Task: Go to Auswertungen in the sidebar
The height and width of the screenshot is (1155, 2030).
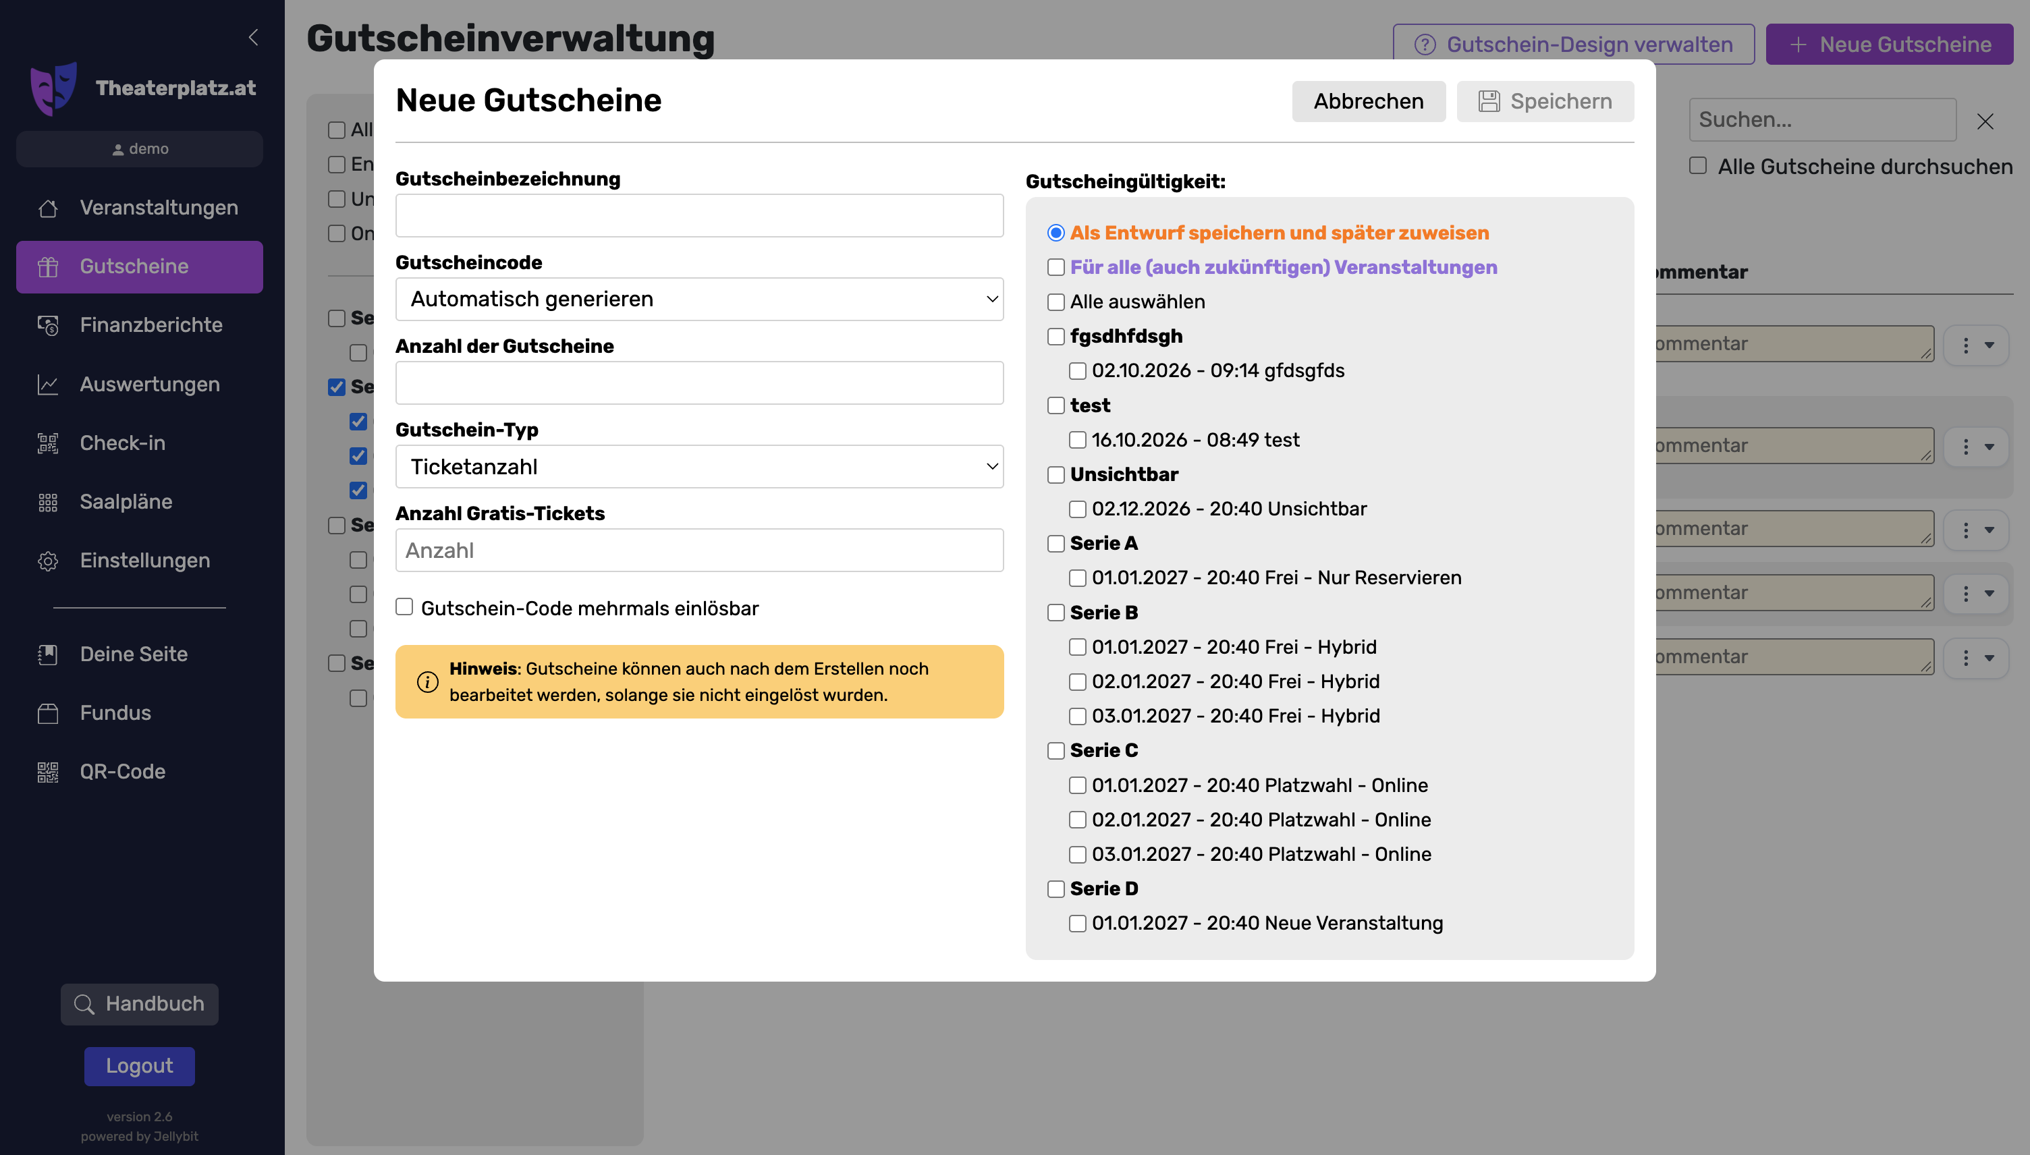Action: click(x=140, y=385)
